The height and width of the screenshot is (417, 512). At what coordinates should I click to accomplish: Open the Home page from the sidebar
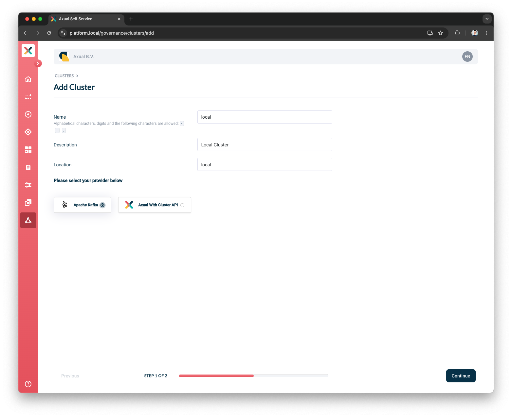(x=28, y=79)
